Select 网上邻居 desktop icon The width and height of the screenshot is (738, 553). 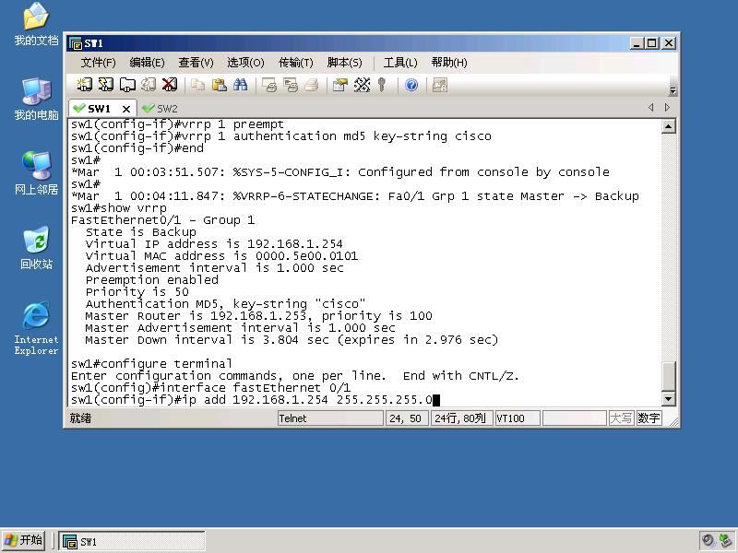(x=36, y=173)
